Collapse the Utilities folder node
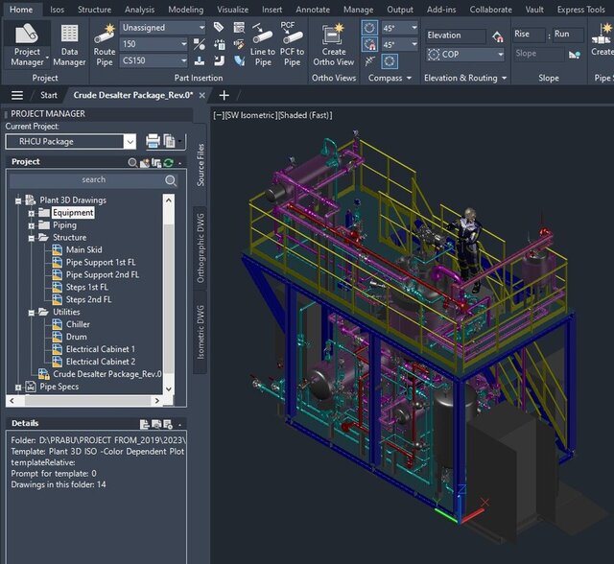The image size is (614, 564). [x=31, y=313]
